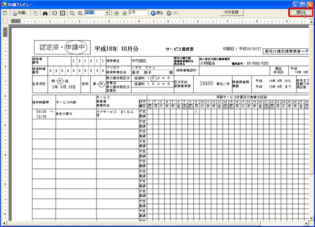Click the vertical ruler at mark 3
The width and height of the screenshot is (315, 227).
(5, 125)
